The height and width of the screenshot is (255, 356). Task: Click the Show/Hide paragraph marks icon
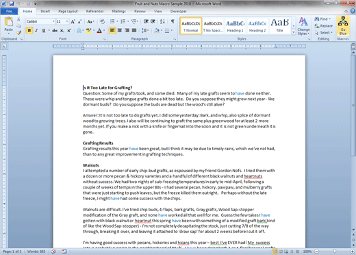pos(173,21)
